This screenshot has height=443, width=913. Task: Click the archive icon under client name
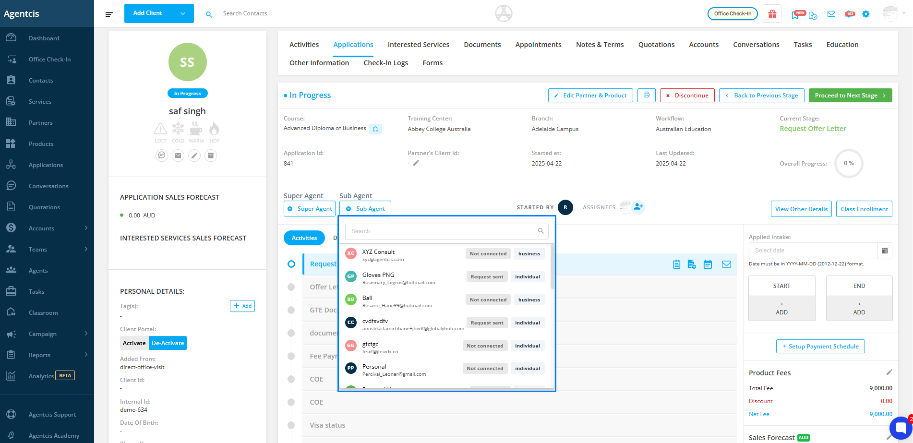[211, 155]
